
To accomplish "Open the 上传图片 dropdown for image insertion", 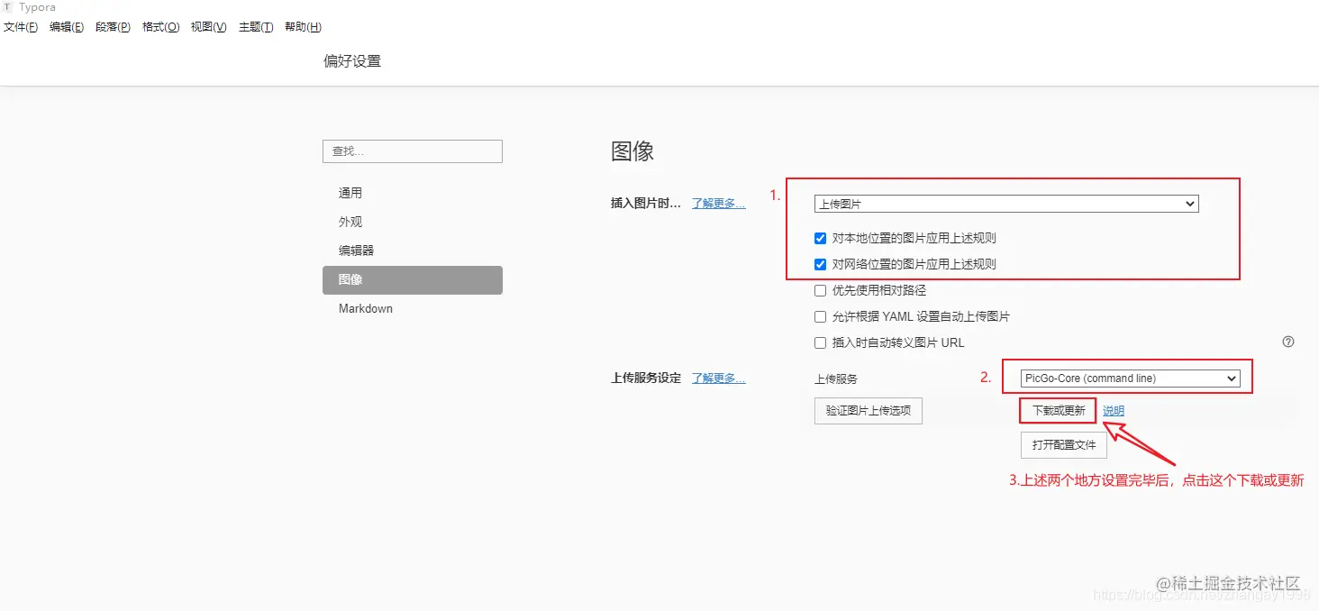I will 1005,204.
